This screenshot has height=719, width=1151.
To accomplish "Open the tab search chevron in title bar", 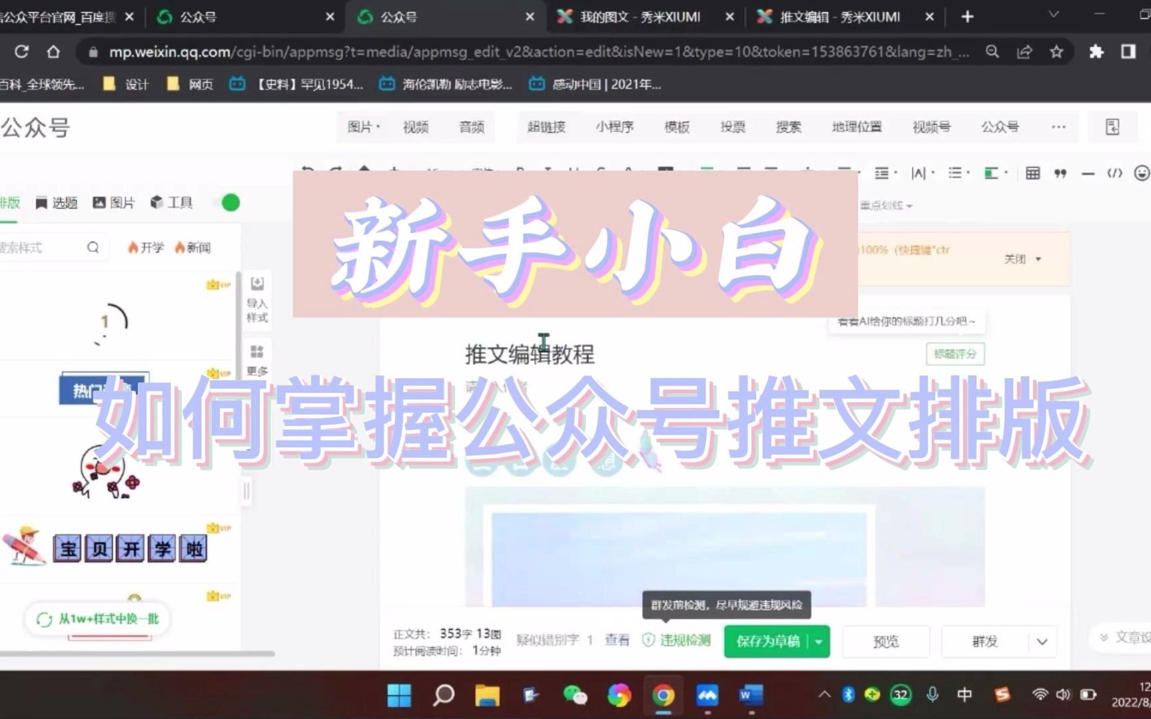I will pyautogui.click(x=1053, y=15).
